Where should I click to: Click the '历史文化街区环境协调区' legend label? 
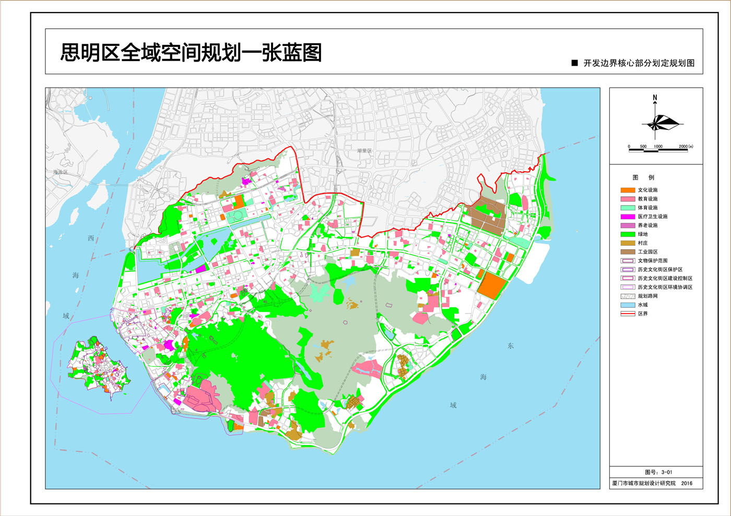(665, 287)
